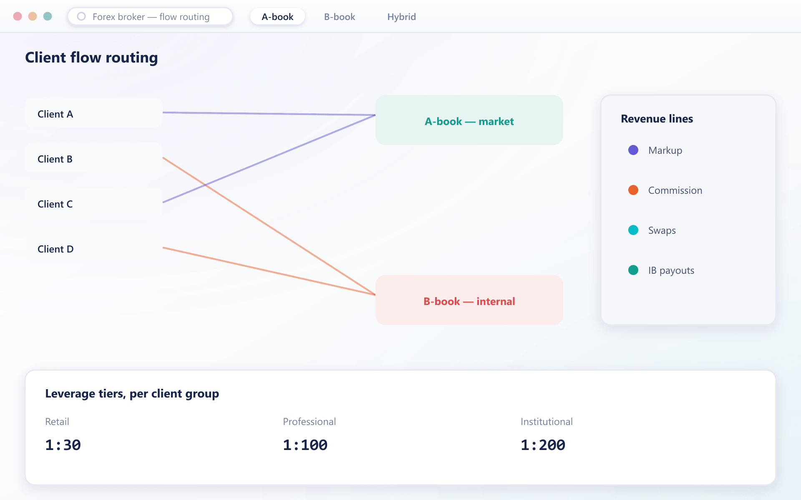801x500 pixels.
Task: Click the Retail tier label
Action: (57, 422)
